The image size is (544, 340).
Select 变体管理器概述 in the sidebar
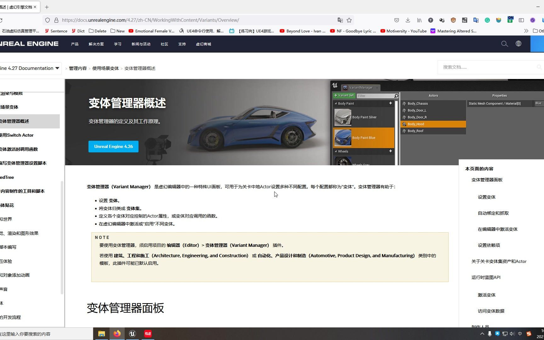tap(30, 121)
